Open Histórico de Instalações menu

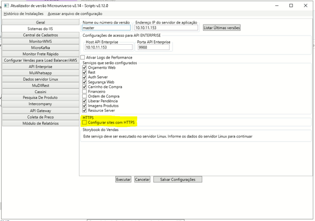click(x=23, y=14)
